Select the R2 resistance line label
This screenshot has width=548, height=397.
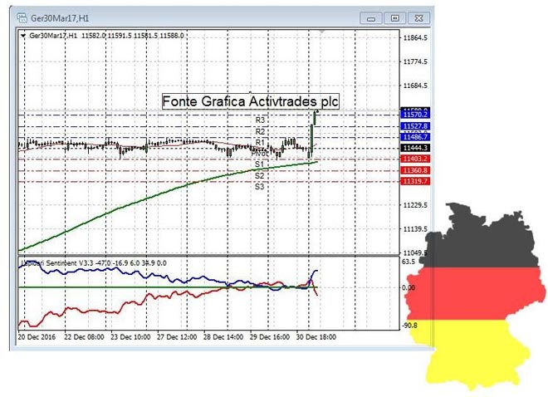tap(260, 131)
